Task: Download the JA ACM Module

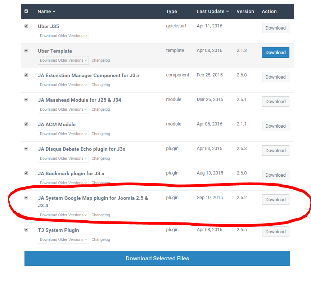Action: (x=275, y=126)
